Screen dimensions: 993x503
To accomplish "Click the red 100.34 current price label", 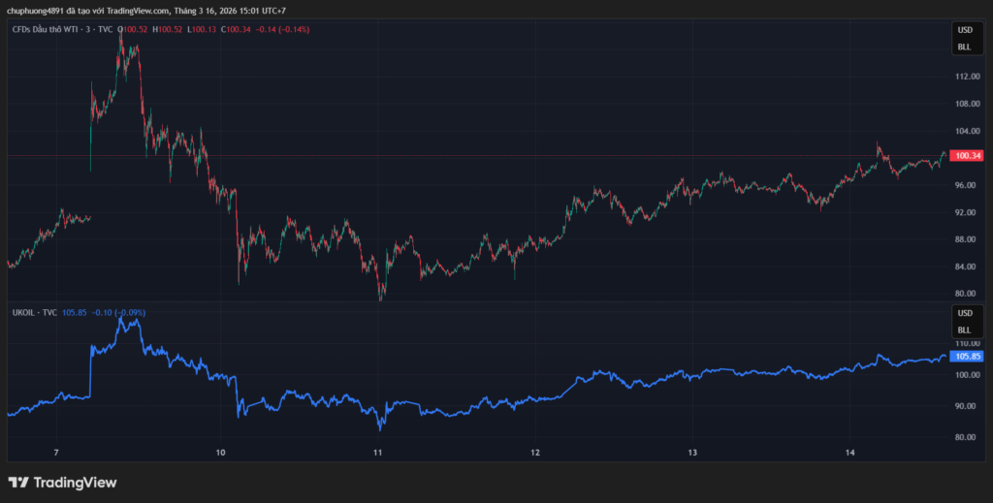I will pyautogui.click(x=967, y=155).
